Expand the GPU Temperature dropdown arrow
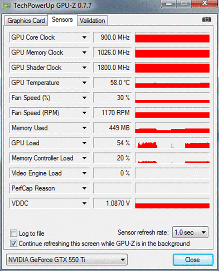Viewport: 219px width, 271px height. coord(84,83)
